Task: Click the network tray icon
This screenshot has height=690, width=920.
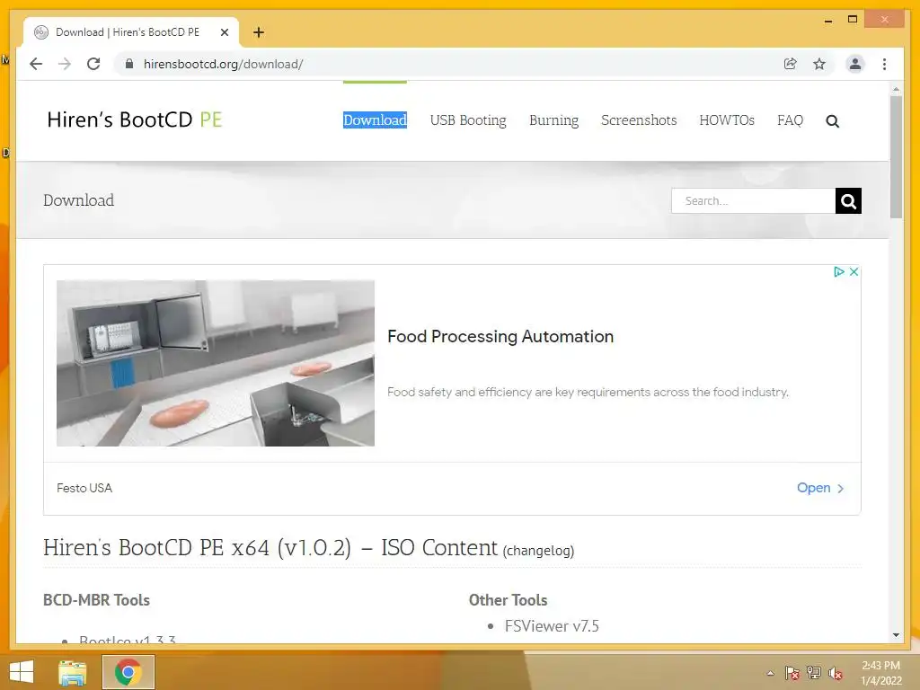Action: click(814, 673)
